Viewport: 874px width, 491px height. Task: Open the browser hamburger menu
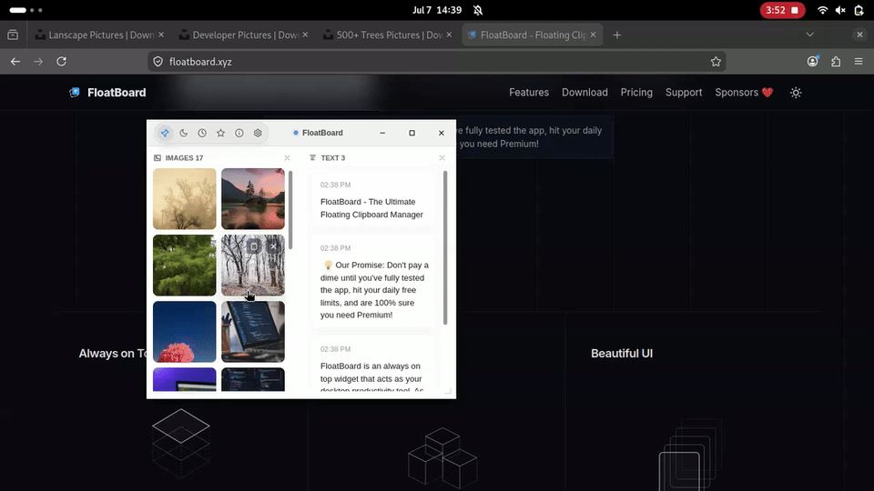click(859, 62)
